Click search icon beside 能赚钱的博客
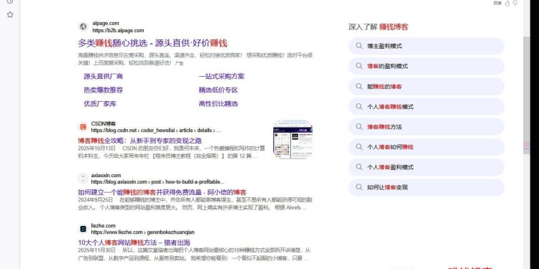Screen dimensions: 539x269 (x=359, y=86)
